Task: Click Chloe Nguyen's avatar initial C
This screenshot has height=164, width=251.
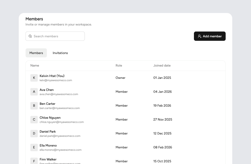Action: click(34, 120)
